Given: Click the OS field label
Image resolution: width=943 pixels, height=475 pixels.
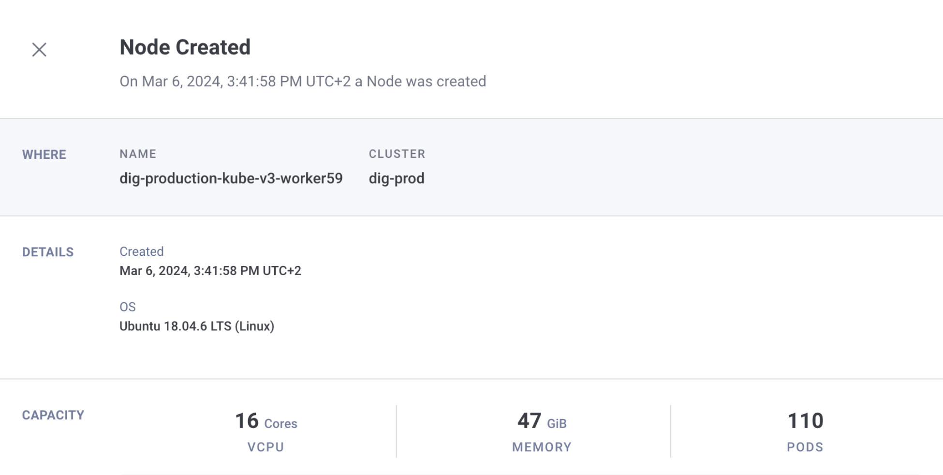Looking at the screenshot, I should point(128,307).
